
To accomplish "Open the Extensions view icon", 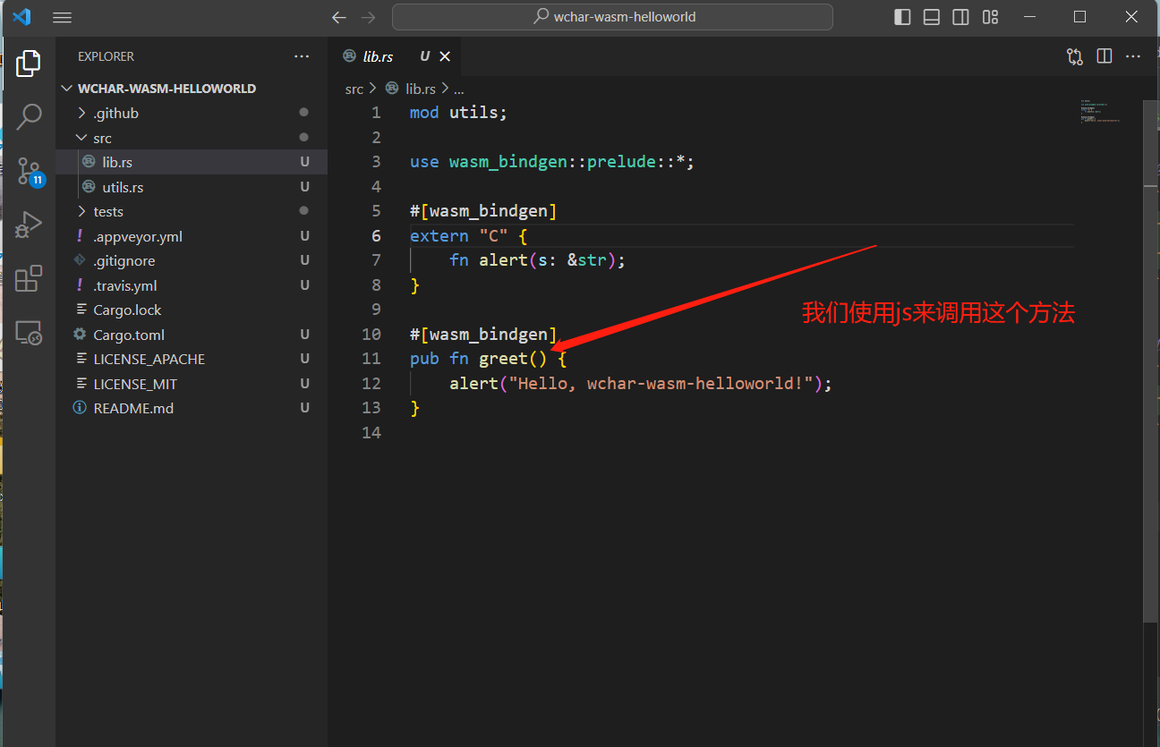I will coord(29,278).
